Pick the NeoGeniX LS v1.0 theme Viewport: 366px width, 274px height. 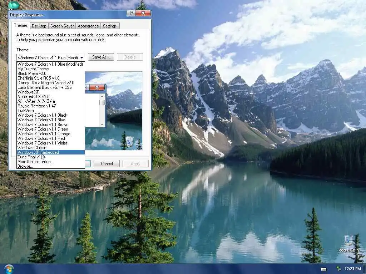pos(51,97)
